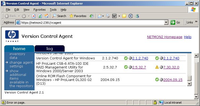Open the Edit menu
Screen dimensions: 200x106
click(x=17, y=10)
